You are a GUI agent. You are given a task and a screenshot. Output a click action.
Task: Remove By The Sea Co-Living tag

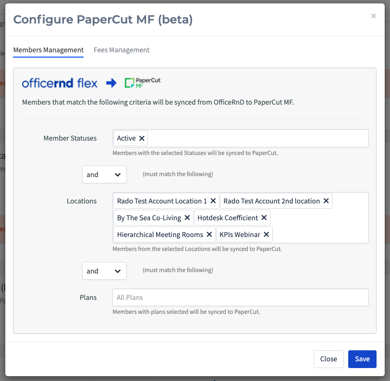[187, 218]
